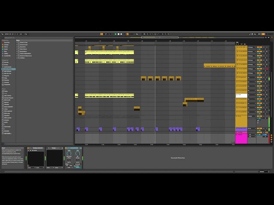Screen dimensions: 274x205
Task: Expand the Drive & Color folder
Action: [17, 44]
